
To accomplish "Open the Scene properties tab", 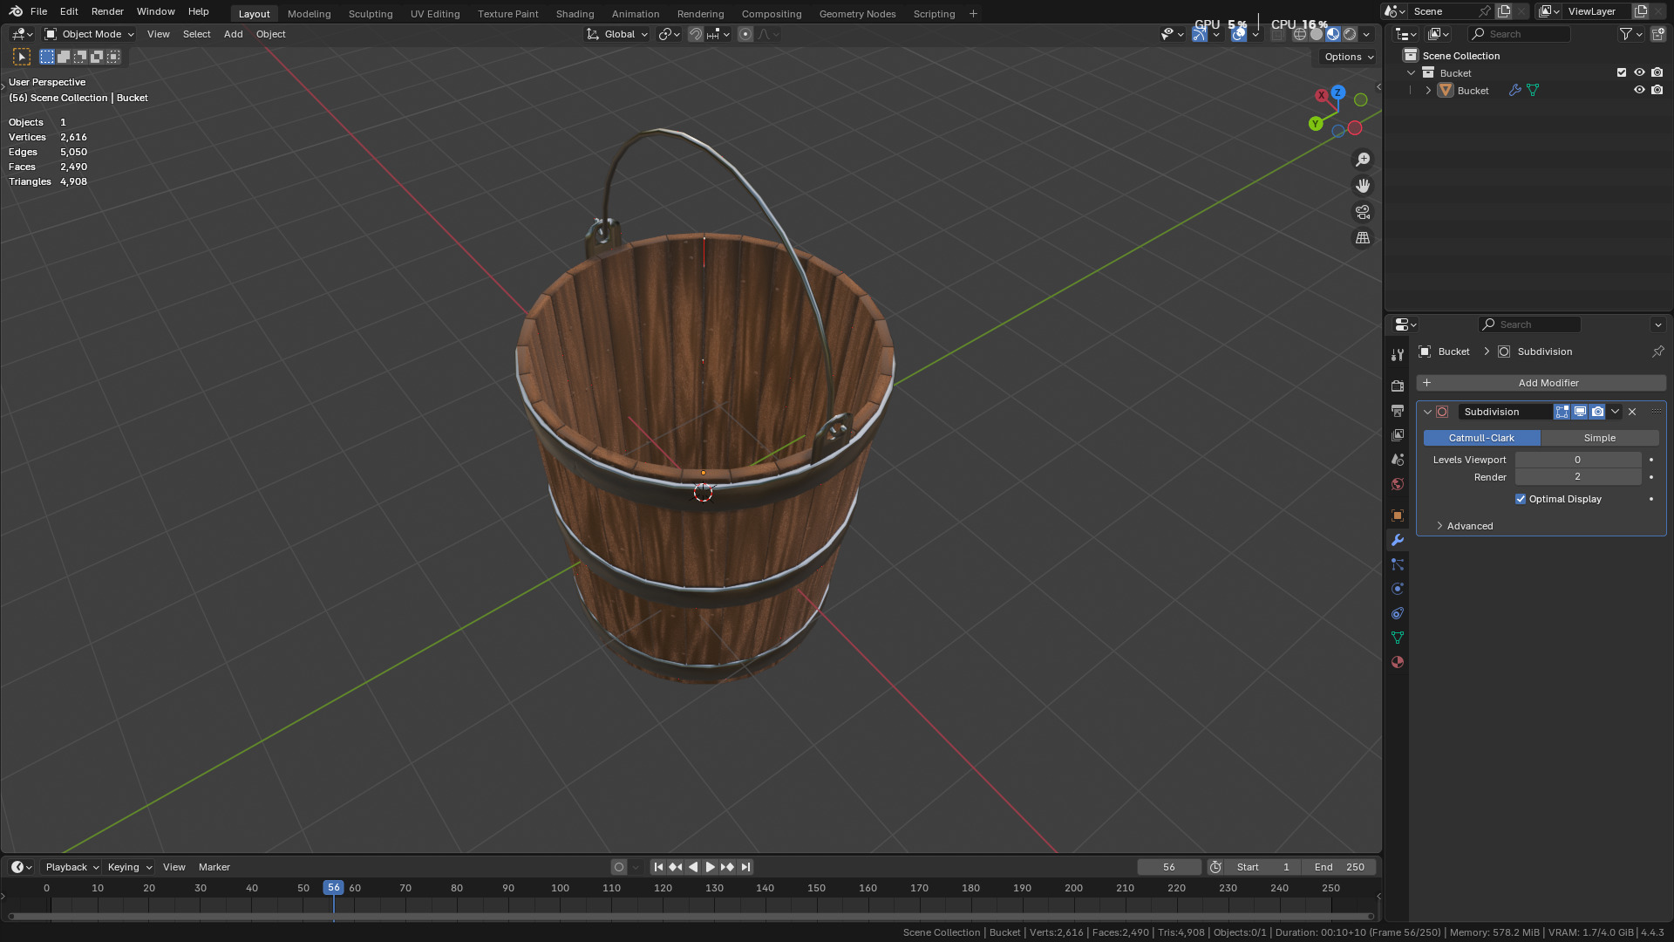I will click(1398, 459).
